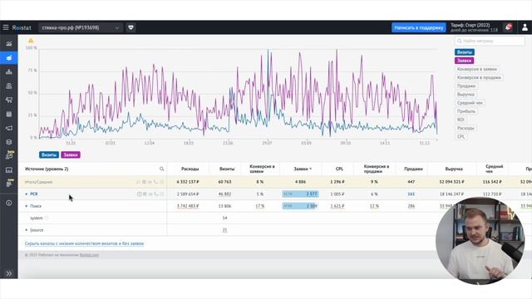Open the hamburger menu next to Roistat logo
Screen dimensions: 532x299
coord(6,27)
